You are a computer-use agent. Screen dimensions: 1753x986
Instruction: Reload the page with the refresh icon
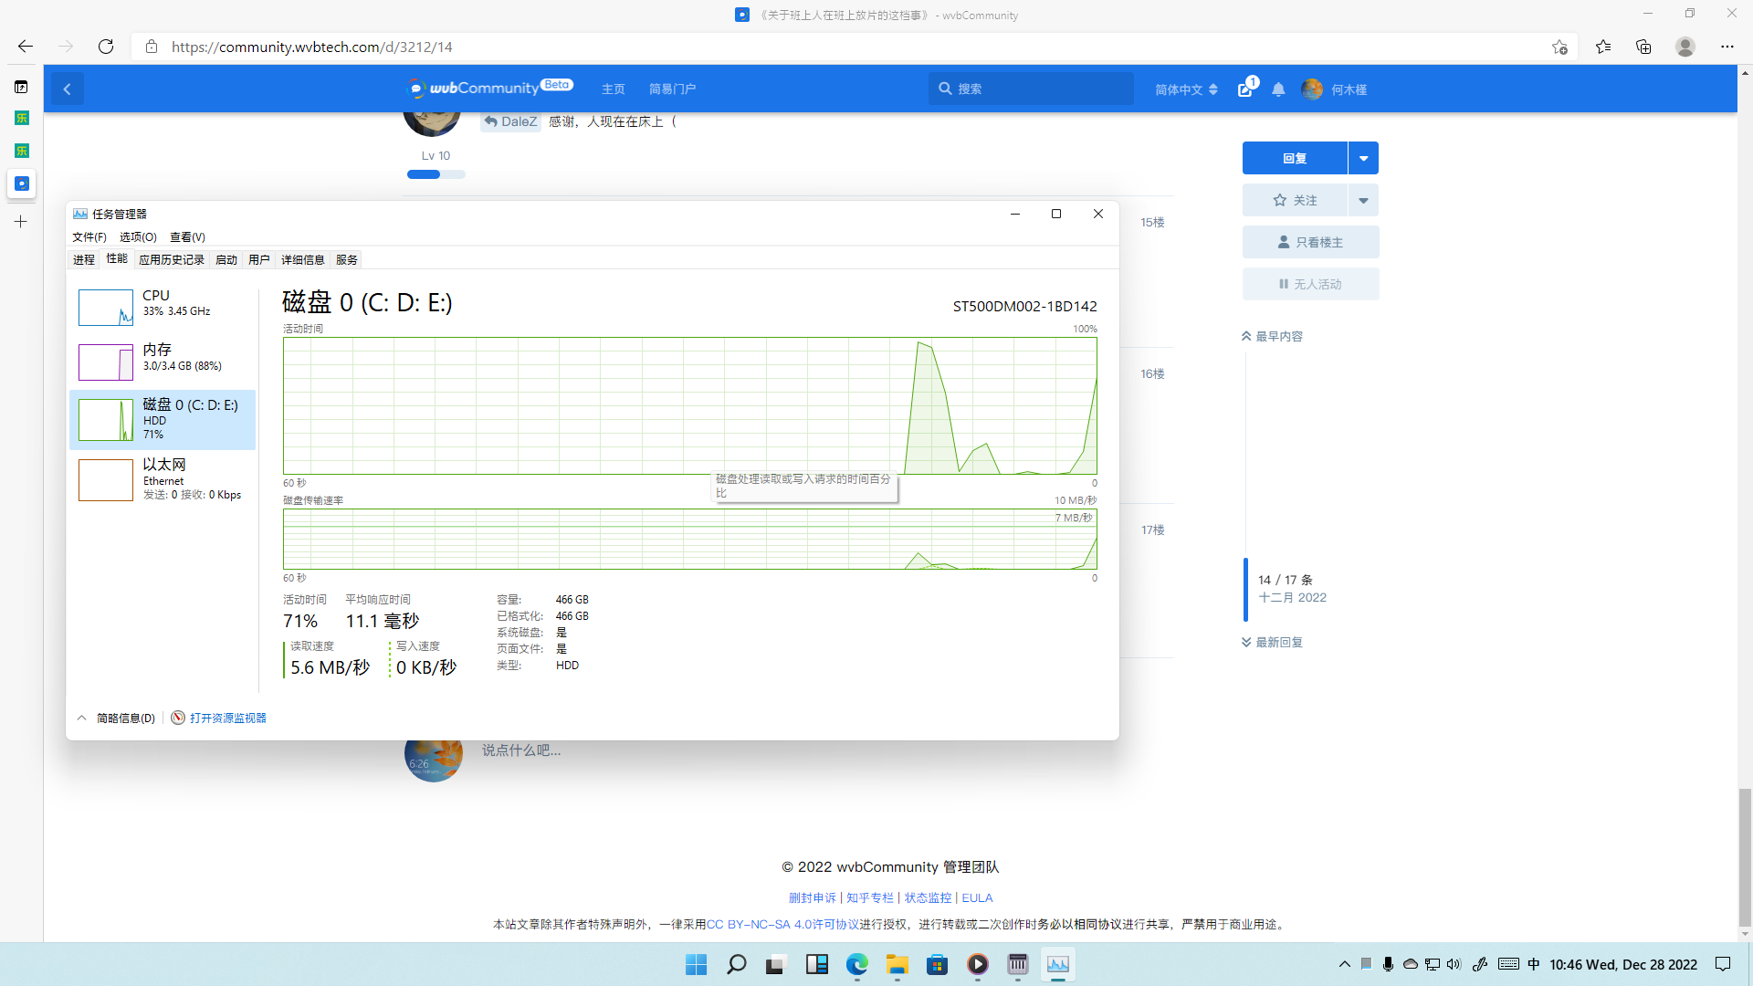(x=106, y=47)
